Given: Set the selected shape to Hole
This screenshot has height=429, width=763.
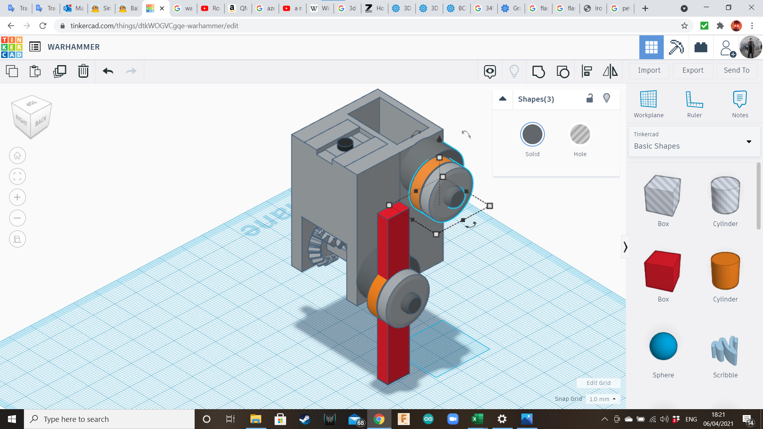Looking at the screenshot, I should point(580,134).
